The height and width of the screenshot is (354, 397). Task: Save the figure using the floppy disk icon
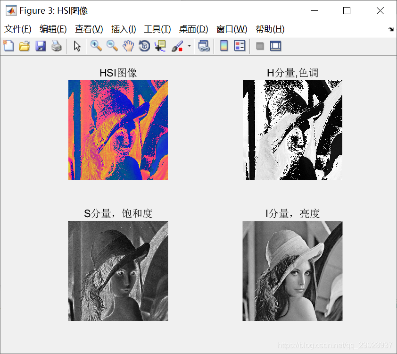click(41, 46)
